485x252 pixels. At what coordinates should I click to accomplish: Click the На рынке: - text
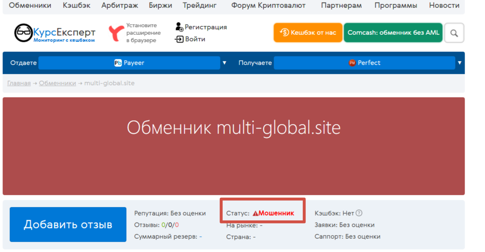[244, 225]
